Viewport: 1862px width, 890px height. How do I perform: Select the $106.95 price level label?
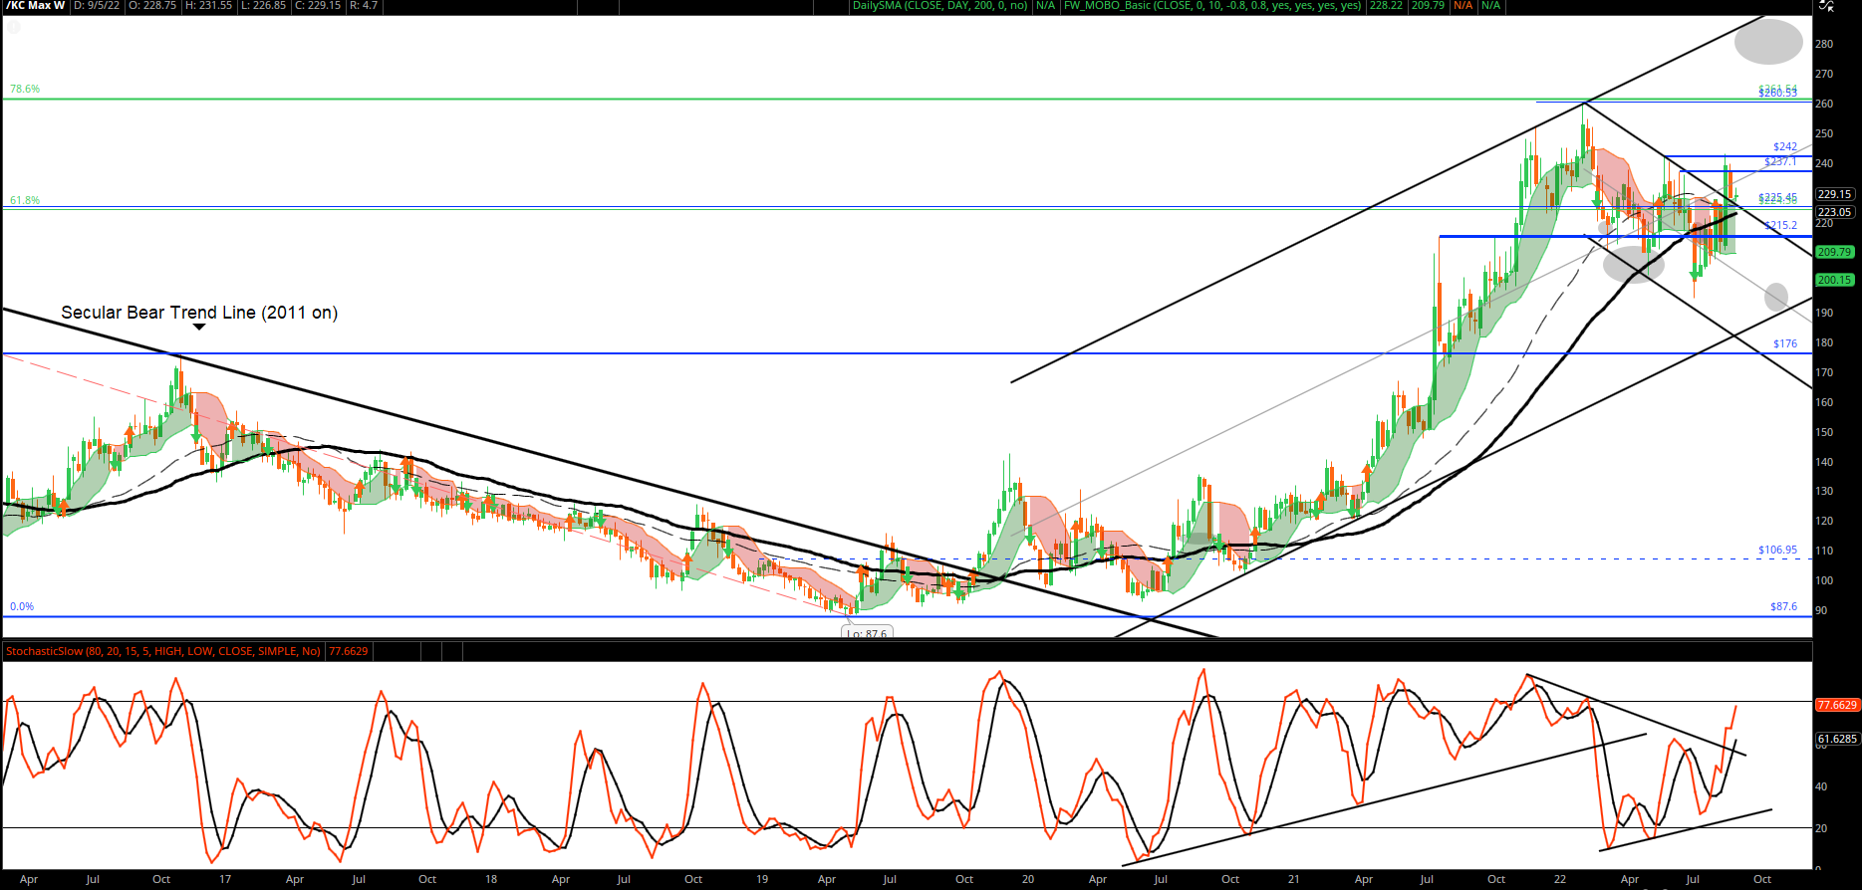1777,550
